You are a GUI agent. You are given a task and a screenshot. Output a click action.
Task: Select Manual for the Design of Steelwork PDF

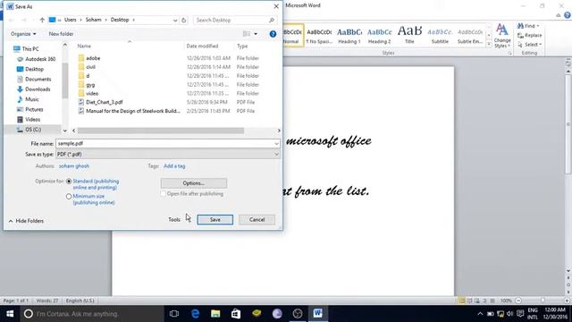[x=133, y=111]
